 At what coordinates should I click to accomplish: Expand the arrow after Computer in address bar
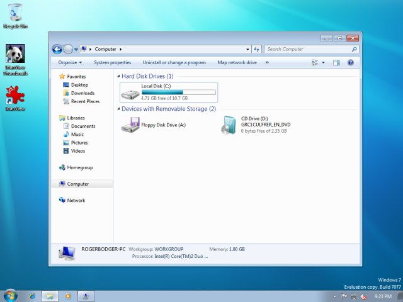coord(120,49)
